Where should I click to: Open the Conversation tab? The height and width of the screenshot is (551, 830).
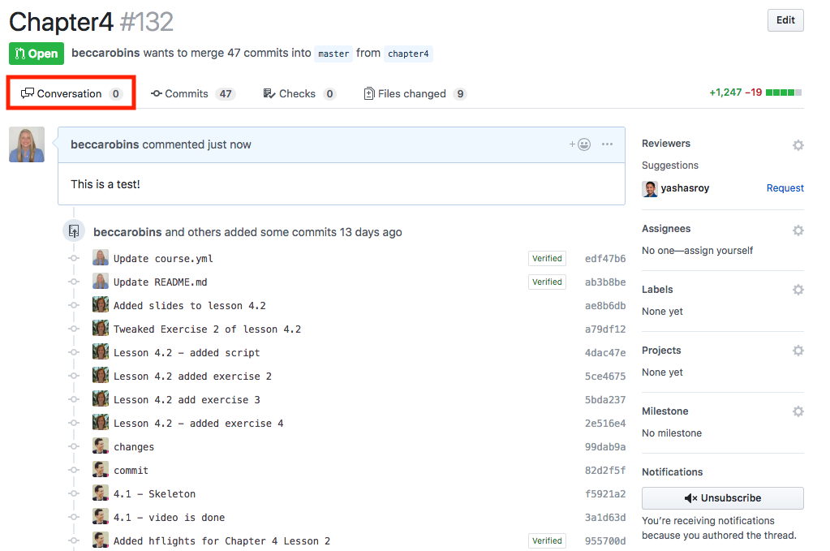71,93
